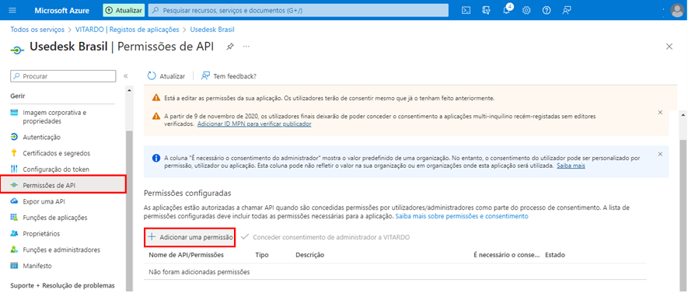This screenshot has height=307, width=688.
Task: Open Certificados e segredos
Action: (56, 153)
